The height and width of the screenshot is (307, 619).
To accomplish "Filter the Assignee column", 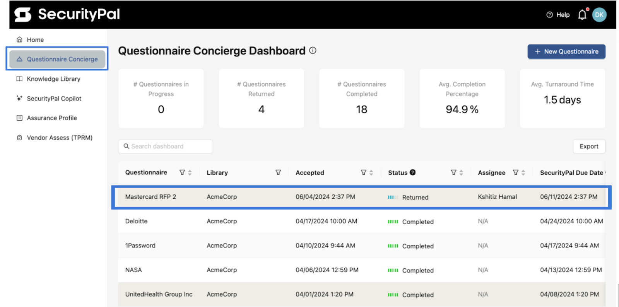I will point(516,172).
